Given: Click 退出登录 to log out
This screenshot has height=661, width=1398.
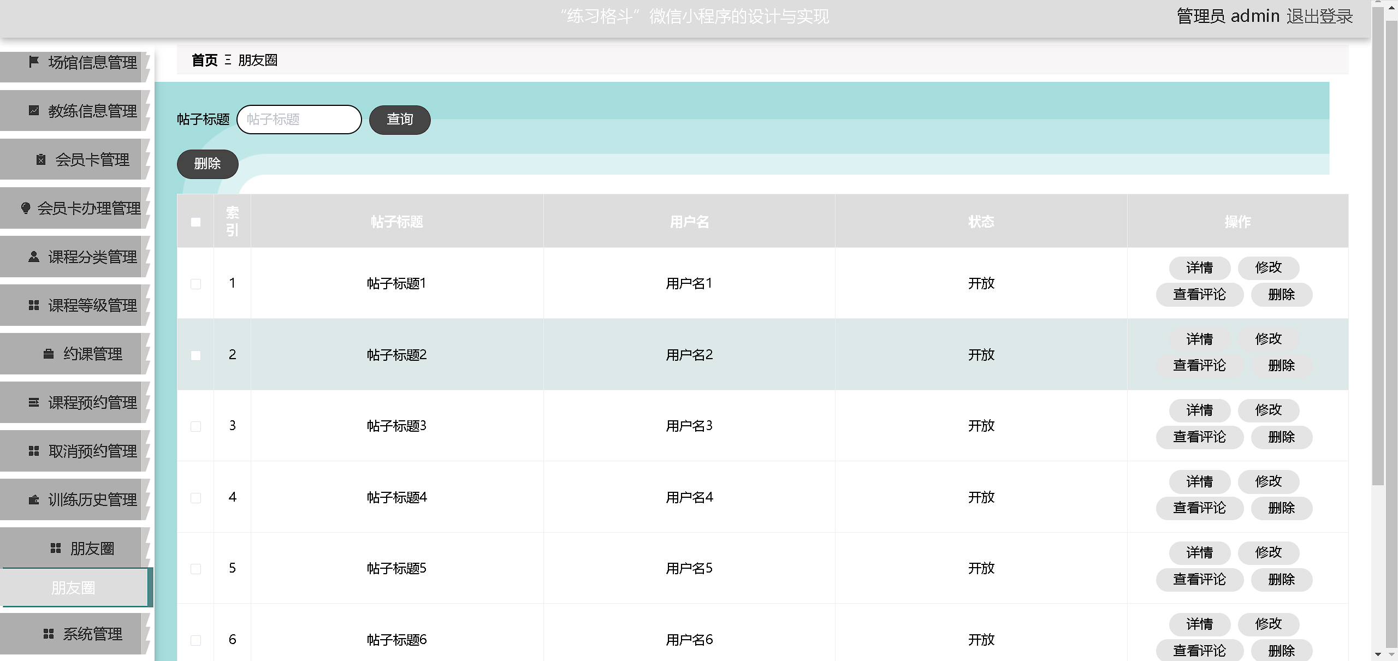Looking at the screenshot, I should 1319,16.
